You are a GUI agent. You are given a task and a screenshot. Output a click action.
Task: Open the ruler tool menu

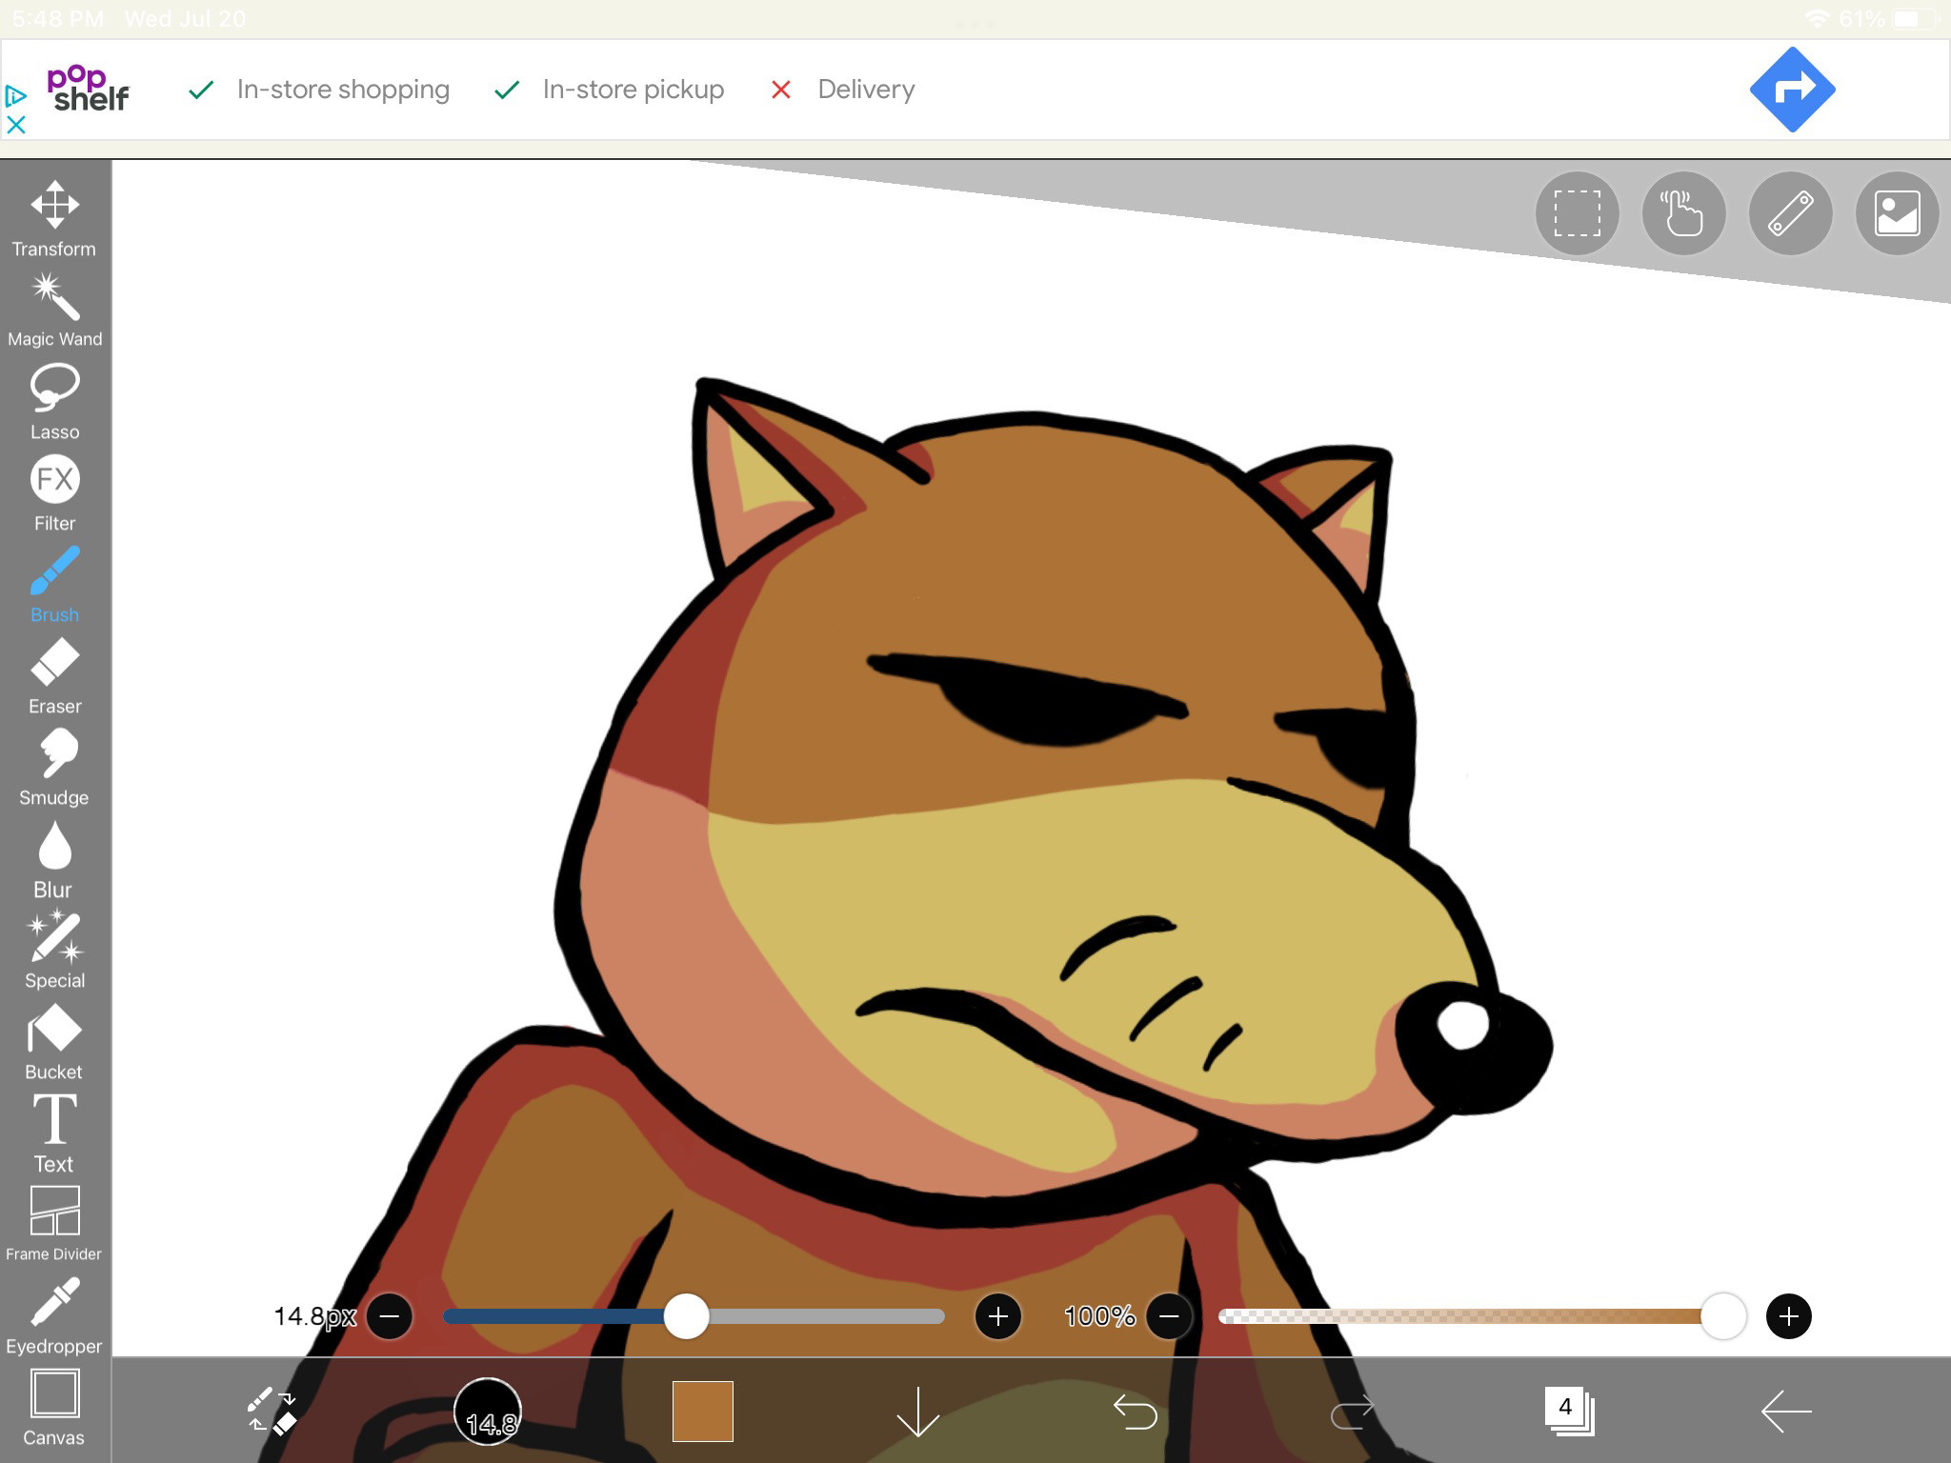coord(1791,213)
